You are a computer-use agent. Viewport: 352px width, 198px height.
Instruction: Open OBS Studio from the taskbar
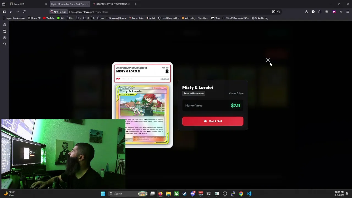pyautogui.click(x=225, y=194)
